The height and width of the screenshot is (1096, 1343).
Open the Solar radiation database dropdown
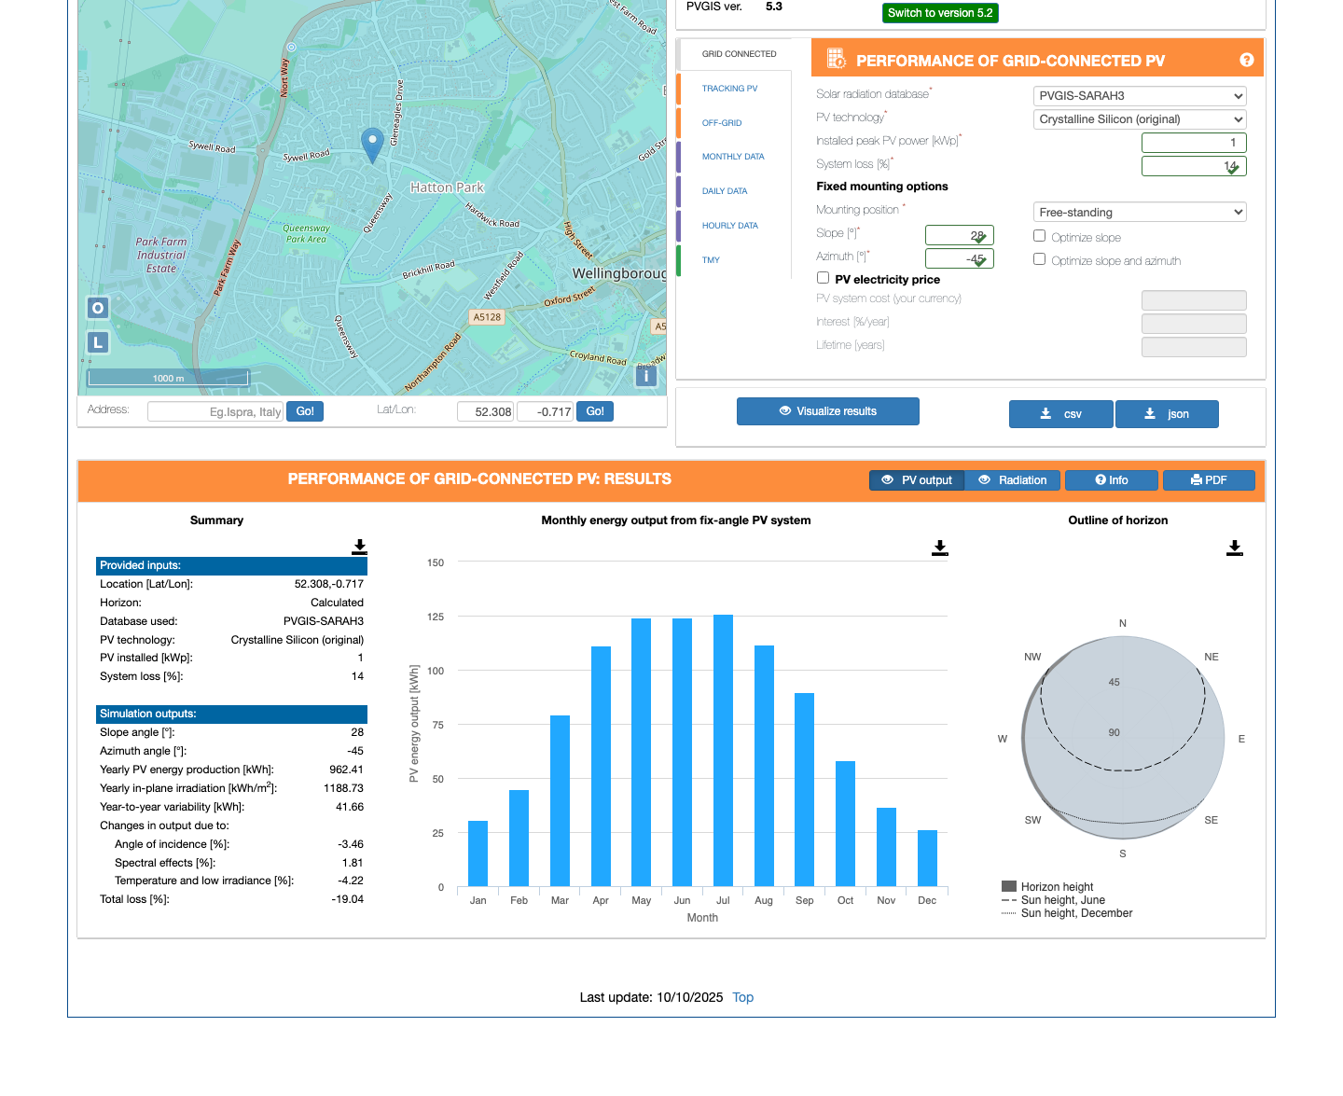tap(1139, 95)
